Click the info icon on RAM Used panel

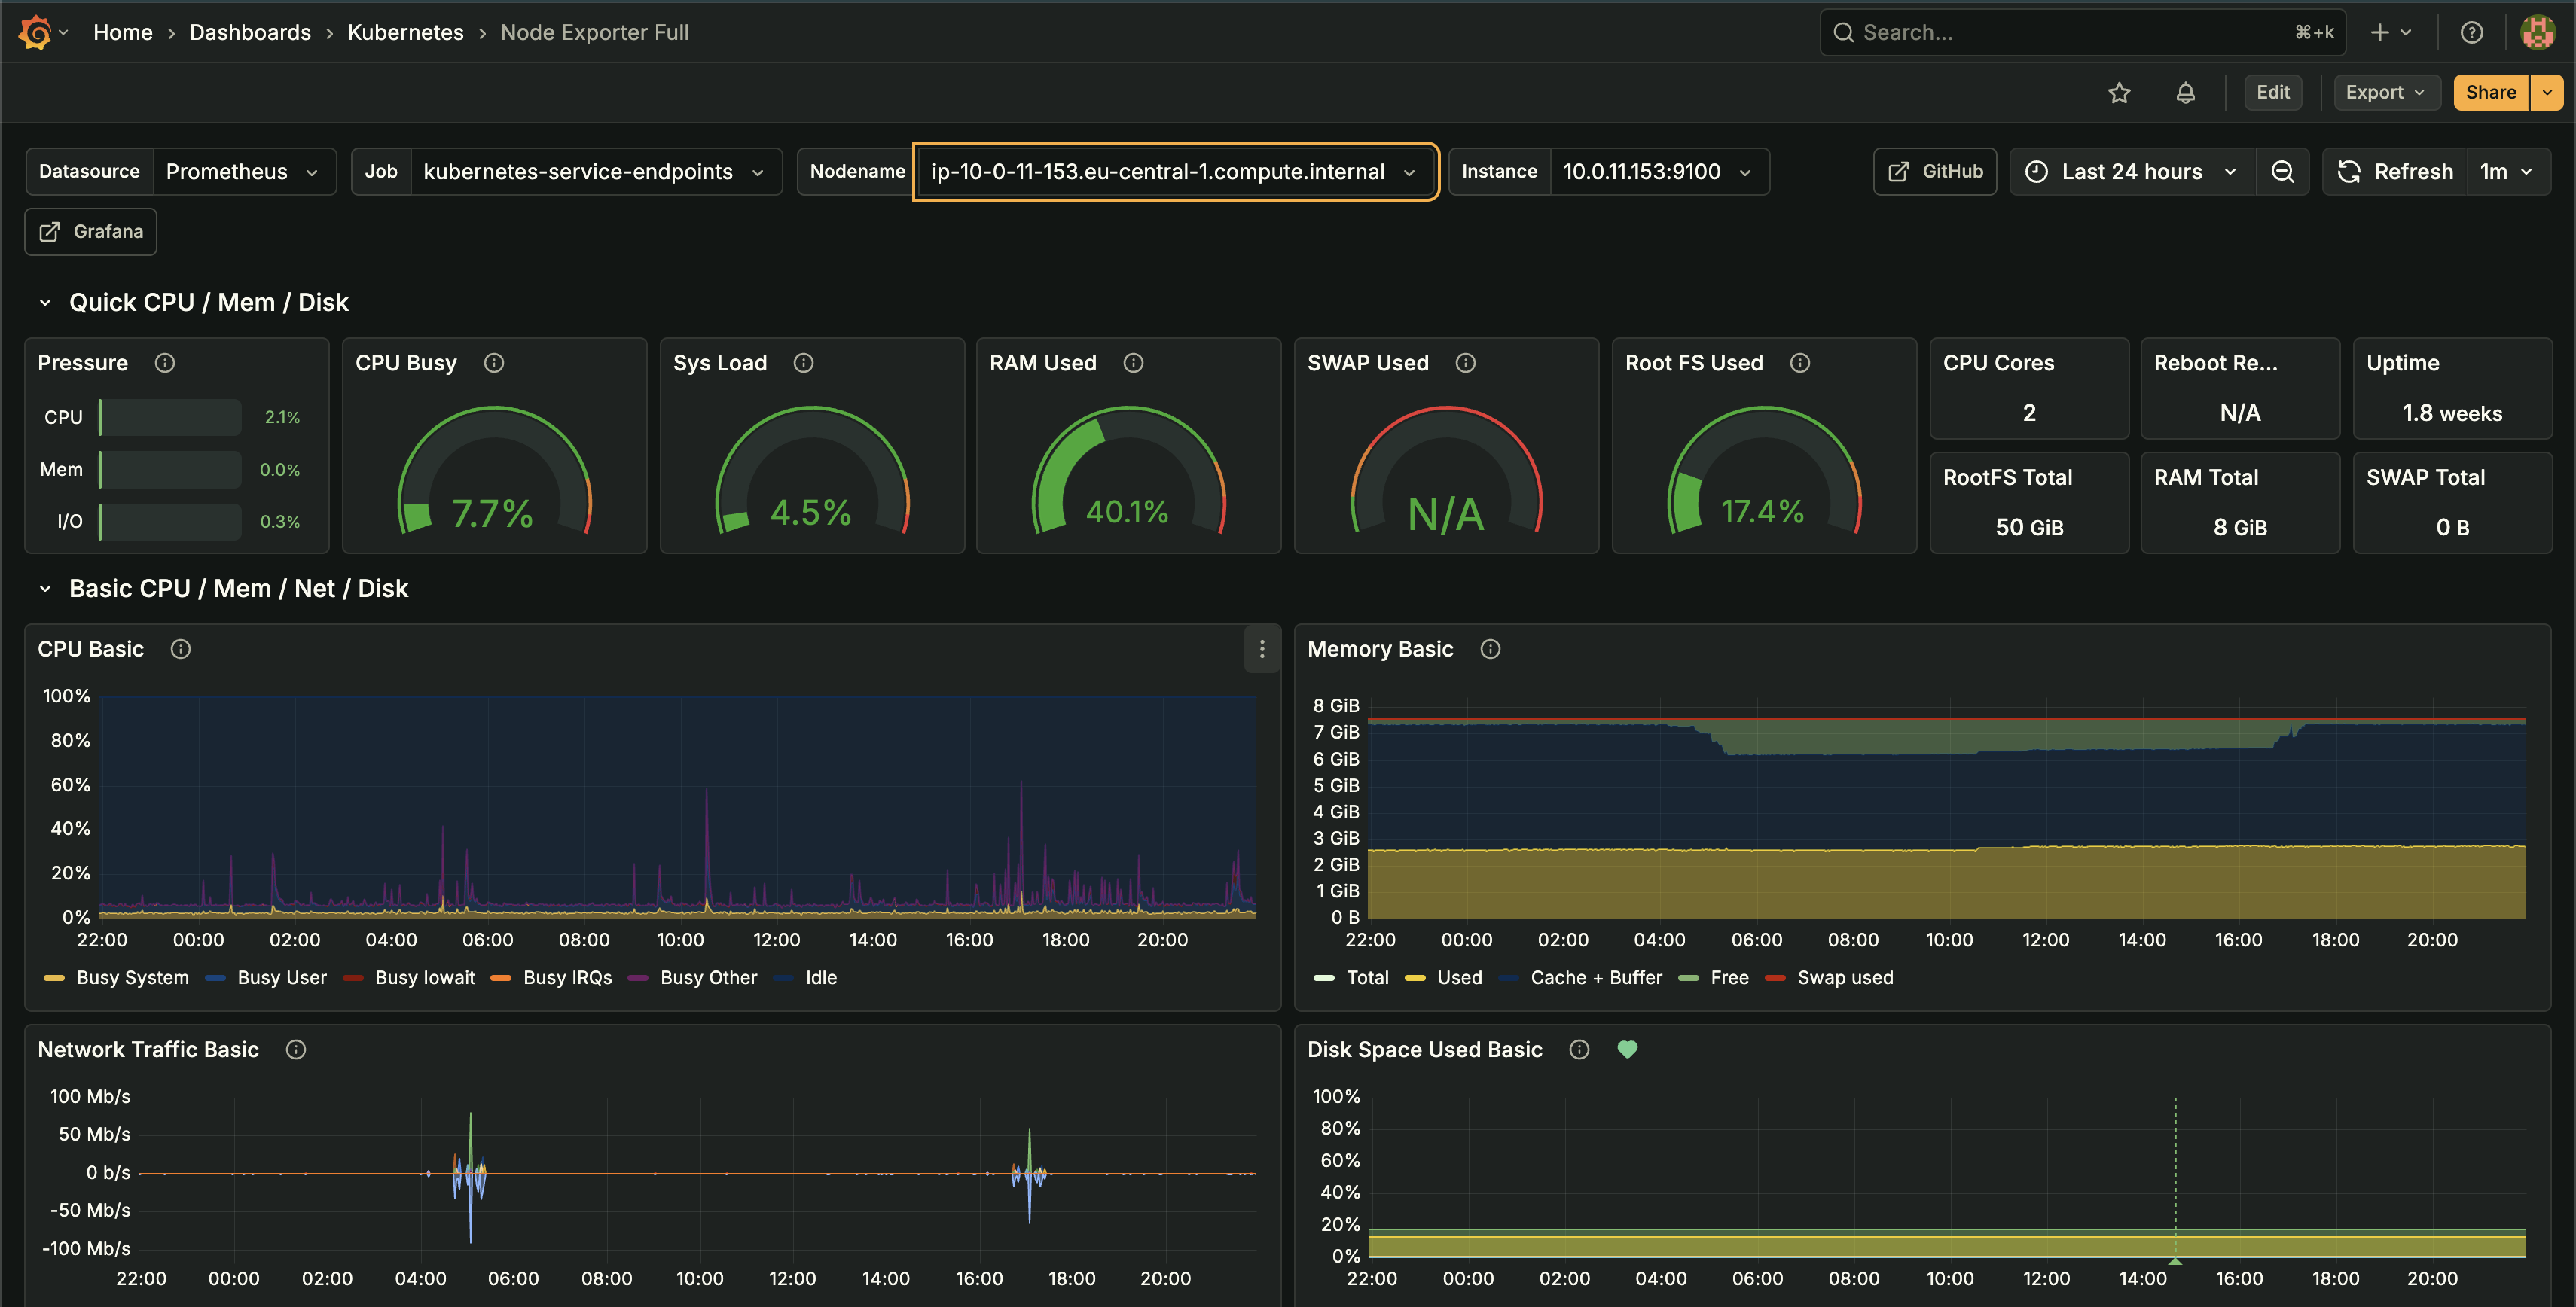pyautogui.click(x=1133, y=363)
